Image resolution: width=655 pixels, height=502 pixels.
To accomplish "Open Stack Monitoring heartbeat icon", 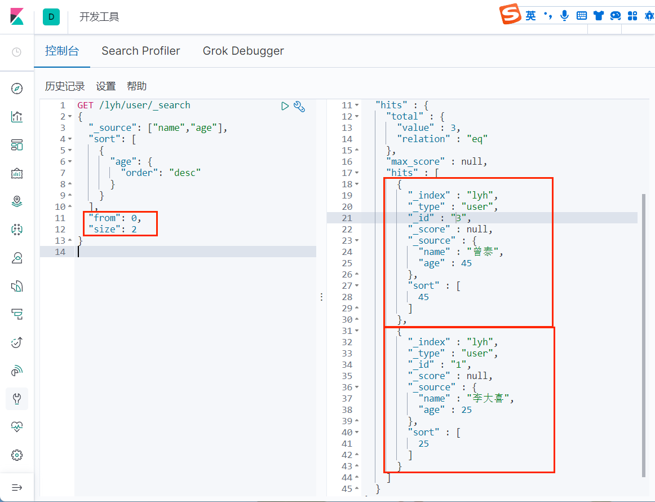I will pos(17,427).
